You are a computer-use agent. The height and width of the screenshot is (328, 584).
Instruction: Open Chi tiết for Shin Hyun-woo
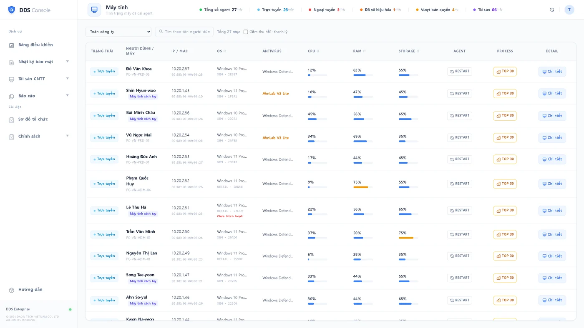[x=552, y=94]
